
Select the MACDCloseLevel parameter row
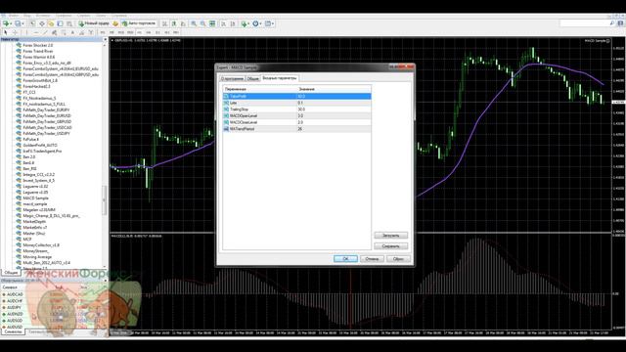(x=296, y=122)
